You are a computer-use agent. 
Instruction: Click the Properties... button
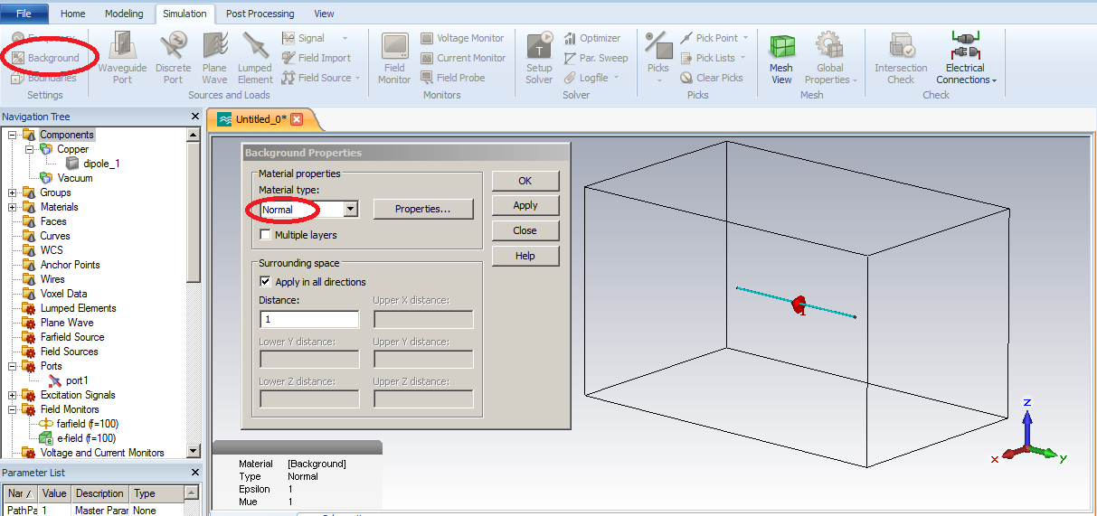[423, 209]
